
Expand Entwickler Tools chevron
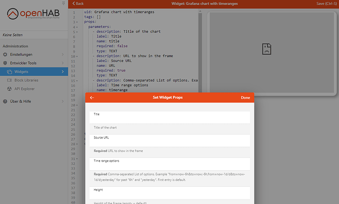pyautogui.click(x=63, y=63)
